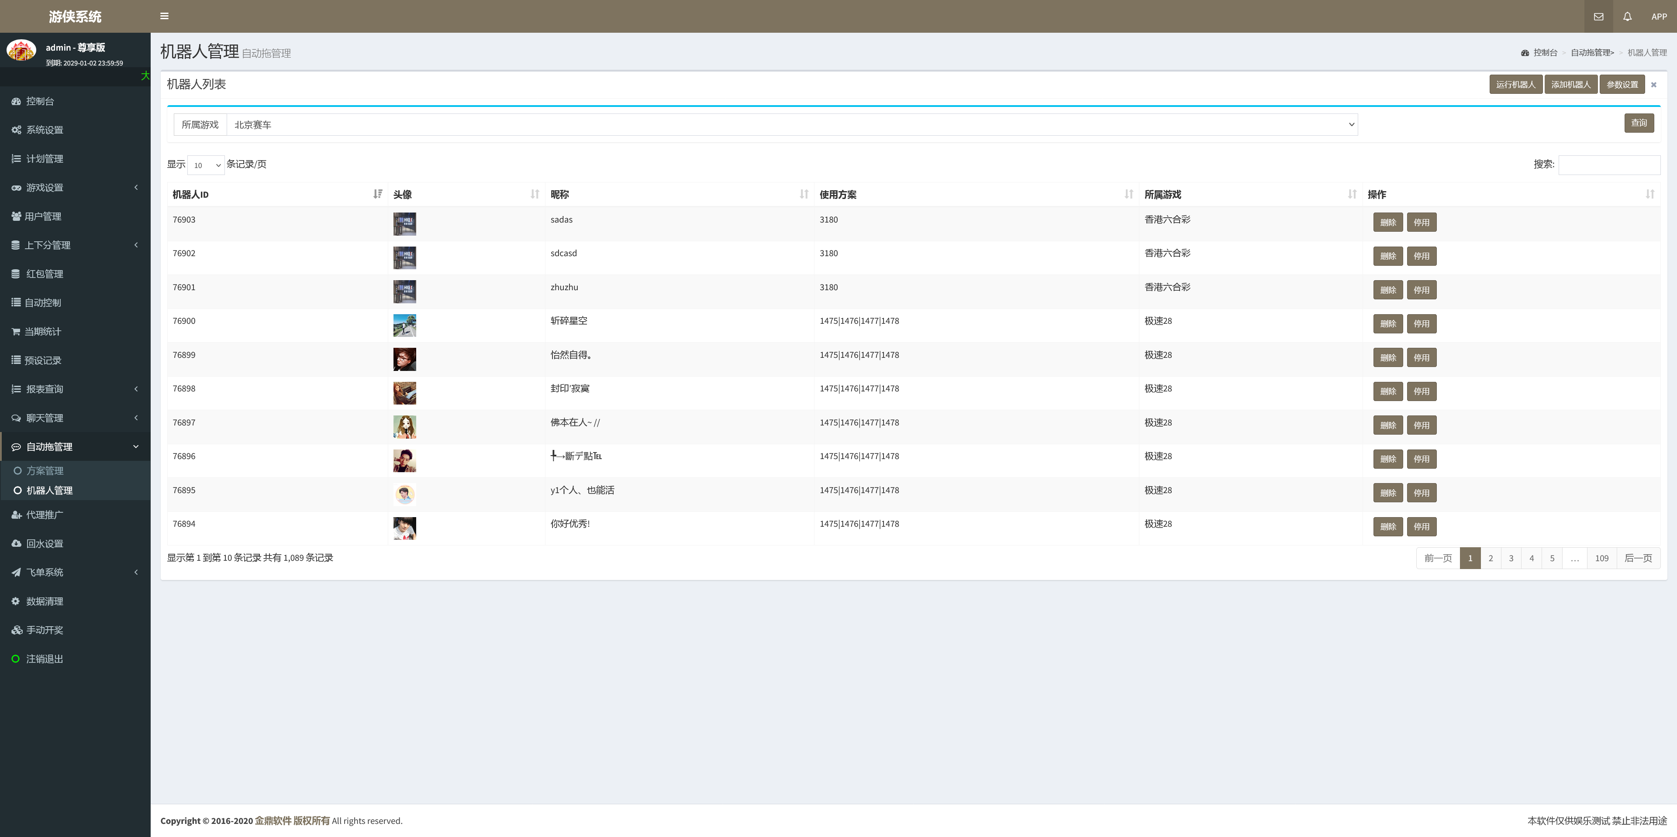Sort by 使用方案 column sort icon
Image resolution: width=1677 pixels, height=837 pixels.
coord(1129,194)
